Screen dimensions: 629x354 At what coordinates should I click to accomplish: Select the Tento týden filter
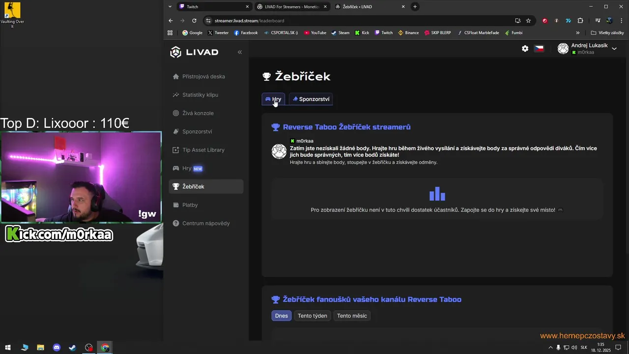coord(312,316)
